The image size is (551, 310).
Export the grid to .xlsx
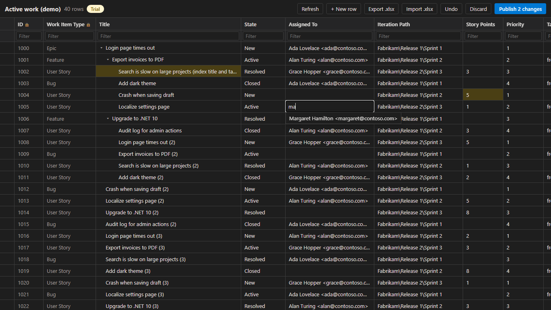coord(381,9)
